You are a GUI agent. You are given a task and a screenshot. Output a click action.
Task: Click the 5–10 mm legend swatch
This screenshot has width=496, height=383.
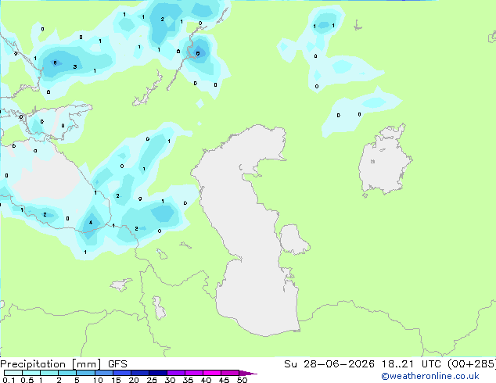[85, 373]
